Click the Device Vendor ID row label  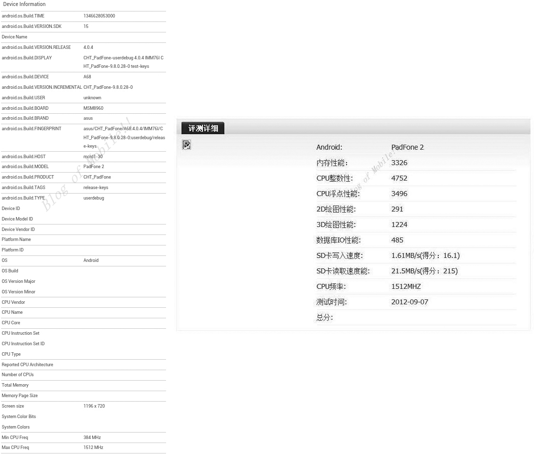coord(18,229)
